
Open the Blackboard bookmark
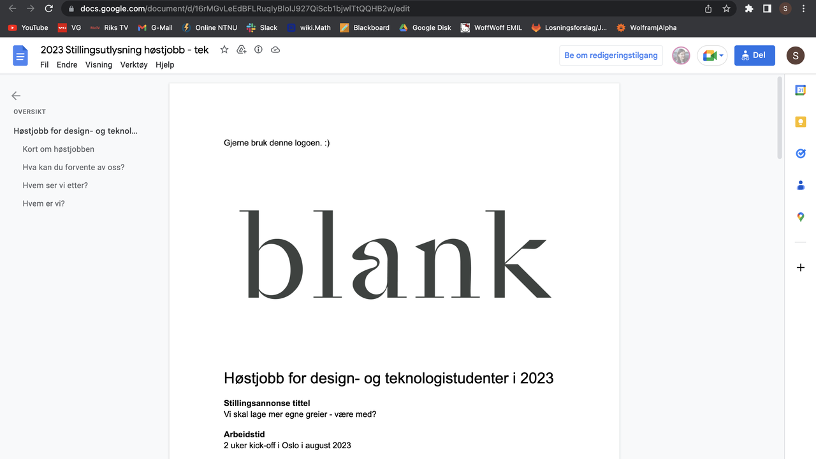click(365, 27)
